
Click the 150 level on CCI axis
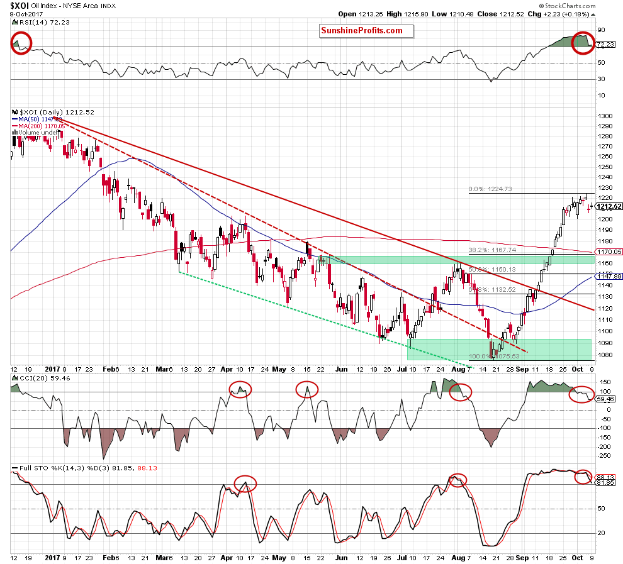click(605, 382)
